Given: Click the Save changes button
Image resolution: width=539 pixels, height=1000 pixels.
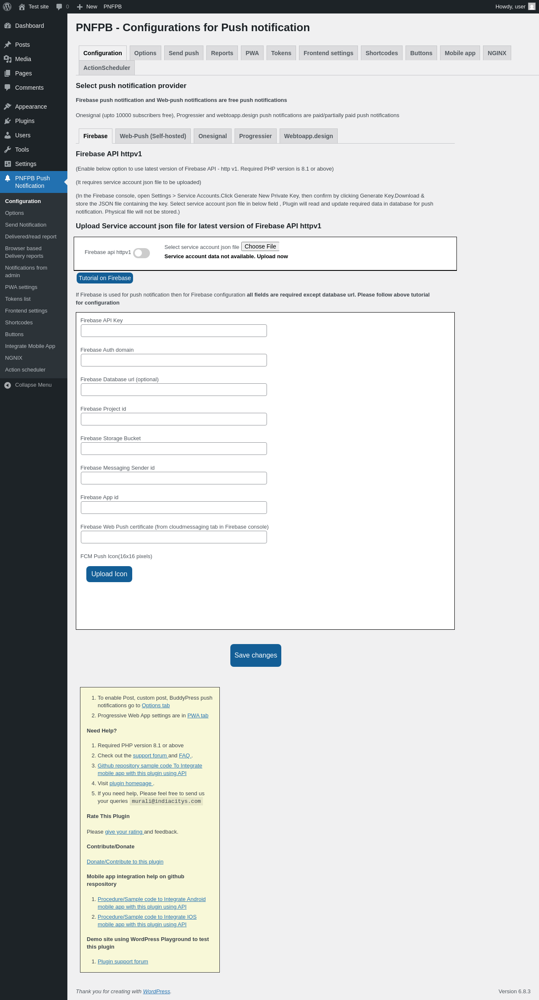Looking at the screenshot, I should tap(256, 655).
